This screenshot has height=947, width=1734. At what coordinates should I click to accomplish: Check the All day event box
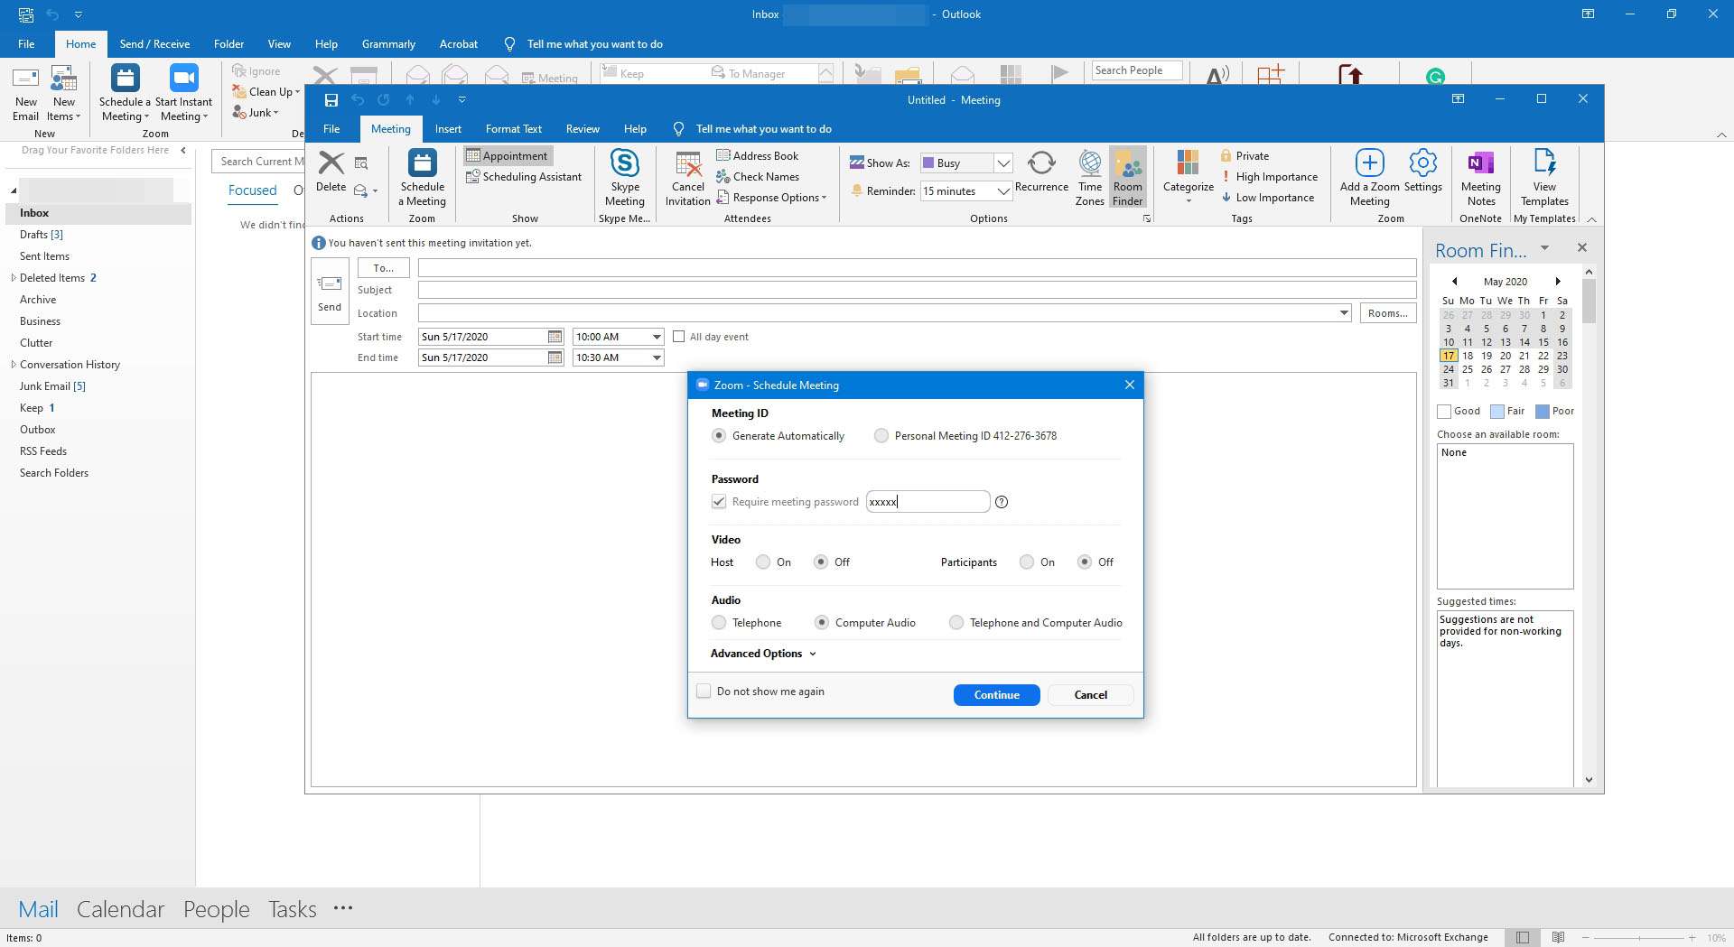(678, 337)
